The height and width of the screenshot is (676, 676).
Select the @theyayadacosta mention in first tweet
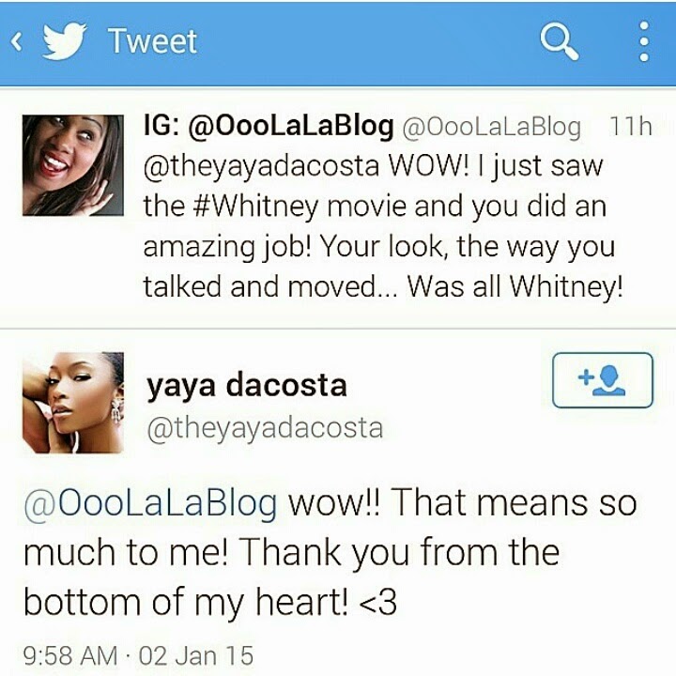tap(261, 167)
